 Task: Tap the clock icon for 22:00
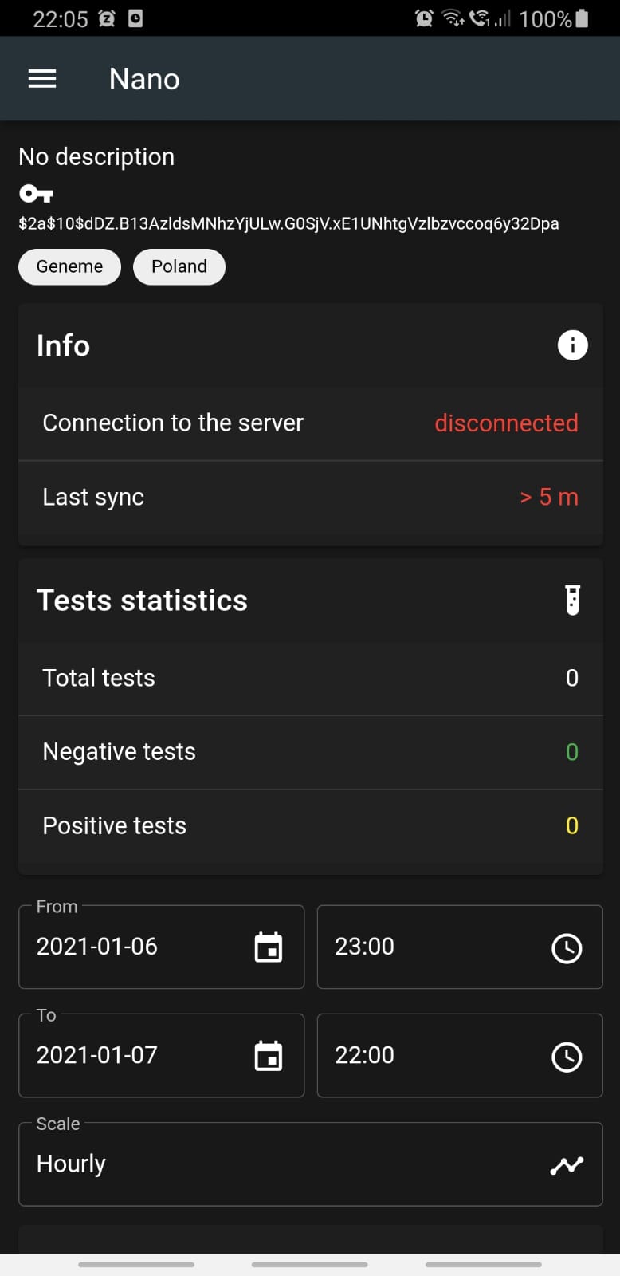[x=567, y=1056]
